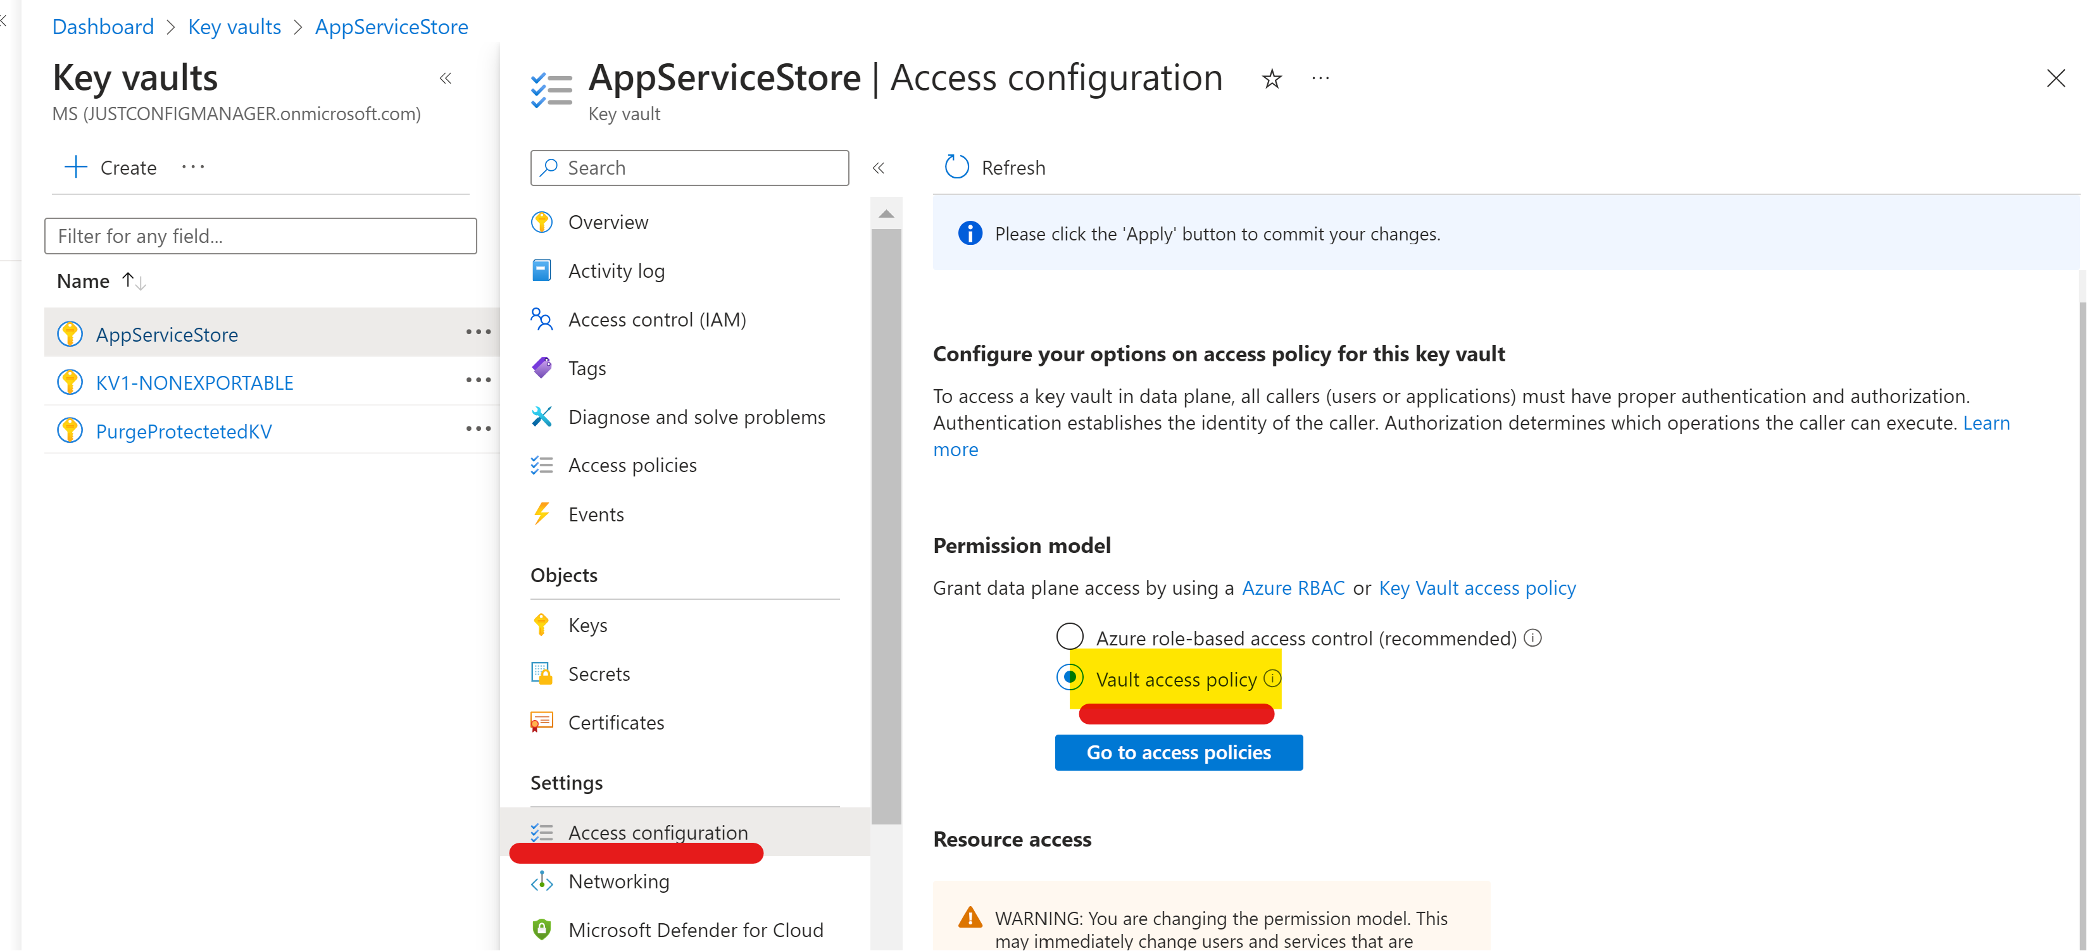Favorite this page with the star icon
2087x951 pixels.
click(x=1272, y=78)
